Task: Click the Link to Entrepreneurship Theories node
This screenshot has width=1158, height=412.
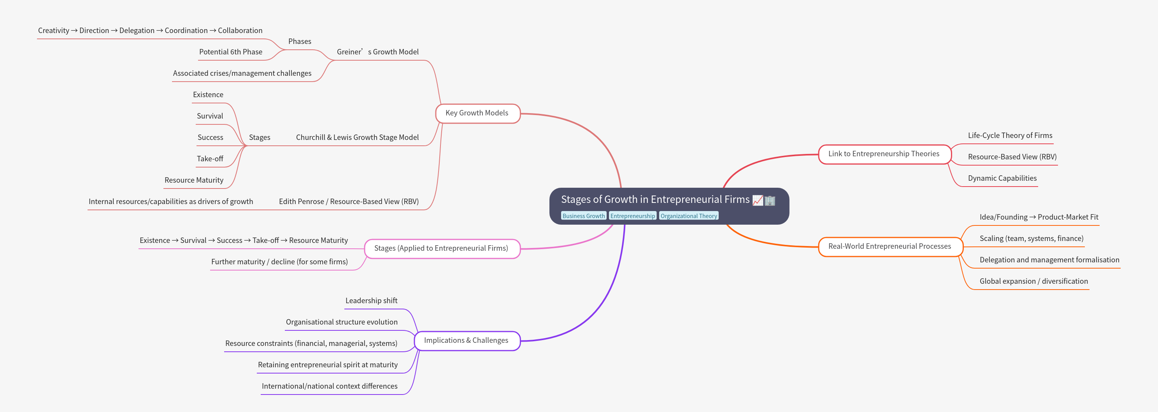Action: (883, 154)
